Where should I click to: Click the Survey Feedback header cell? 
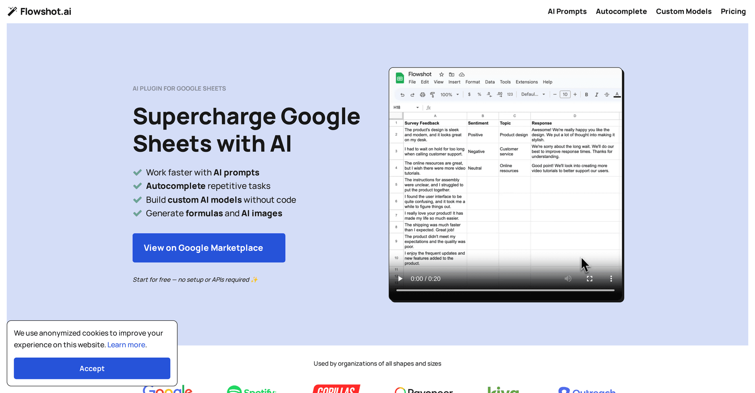click(x=435, y=123)
